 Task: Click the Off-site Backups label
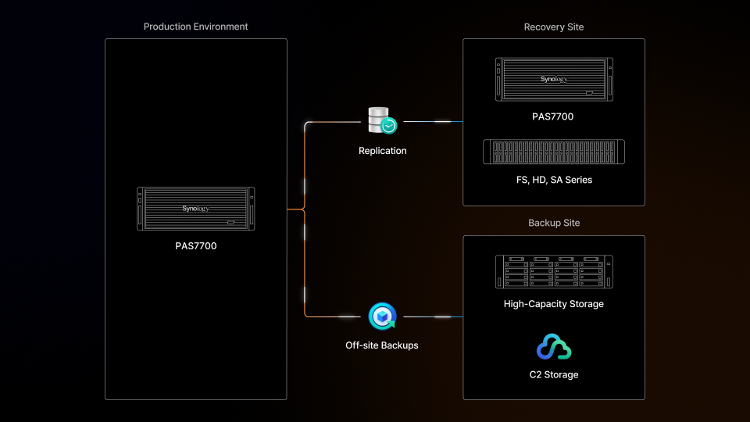(382, 345)
